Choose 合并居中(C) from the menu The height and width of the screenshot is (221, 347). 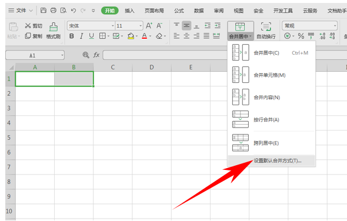click(271, 53)
